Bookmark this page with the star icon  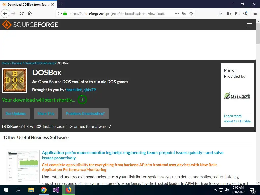(191, 14)
